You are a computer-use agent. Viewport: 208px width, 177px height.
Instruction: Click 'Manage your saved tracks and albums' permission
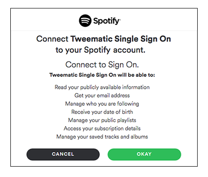tap(102, 137)
